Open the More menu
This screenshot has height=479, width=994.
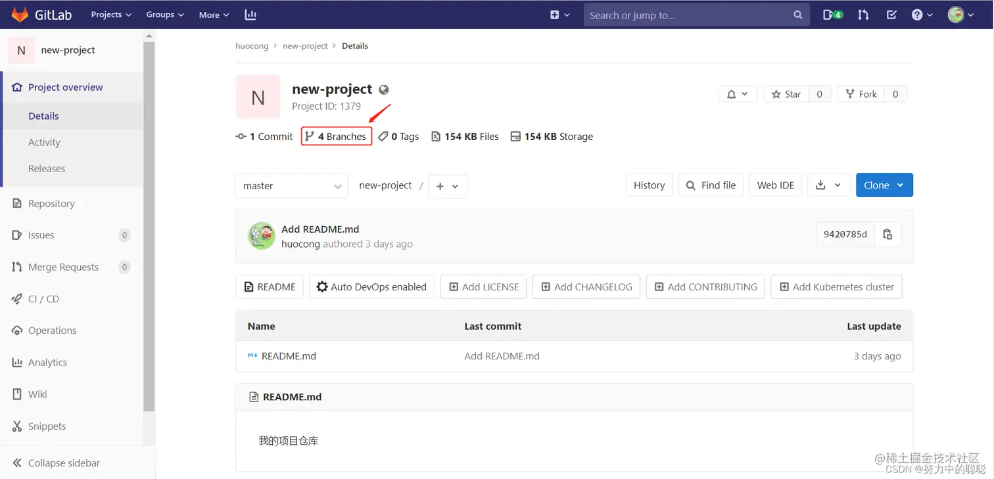point(214,14)
